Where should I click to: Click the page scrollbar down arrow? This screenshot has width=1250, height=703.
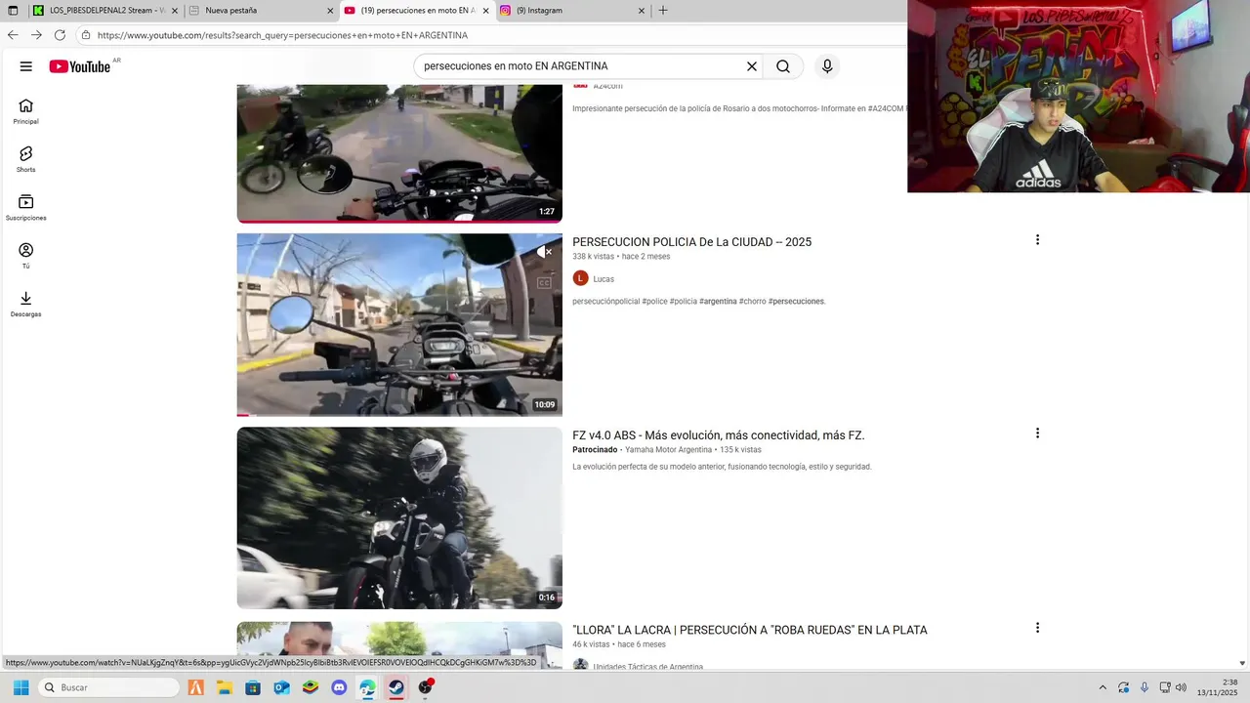[1242, 663]
